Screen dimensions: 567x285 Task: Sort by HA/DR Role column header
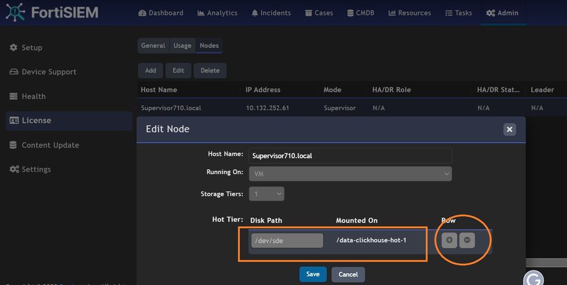coord(391,90)
